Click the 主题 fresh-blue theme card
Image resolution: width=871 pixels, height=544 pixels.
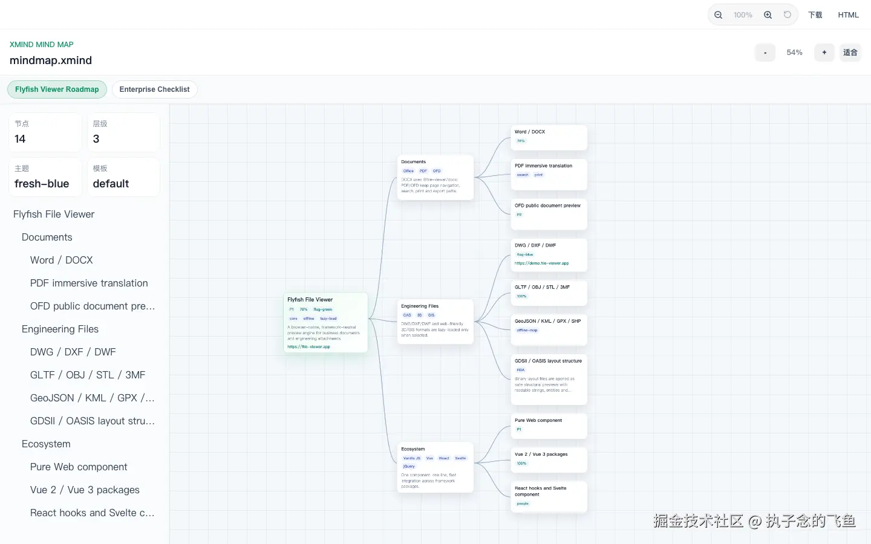45,177
